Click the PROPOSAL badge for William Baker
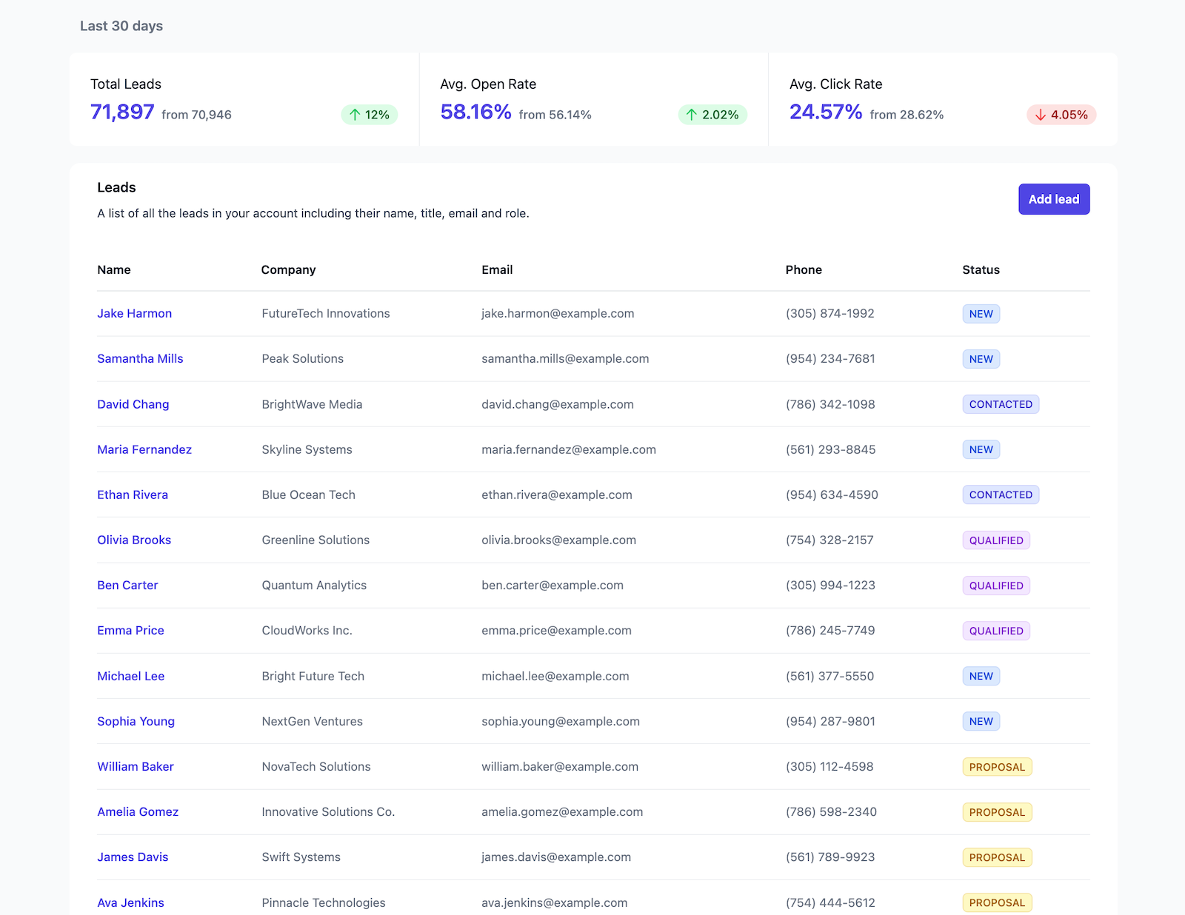The image size is (1185, 915). pos(997,767)
